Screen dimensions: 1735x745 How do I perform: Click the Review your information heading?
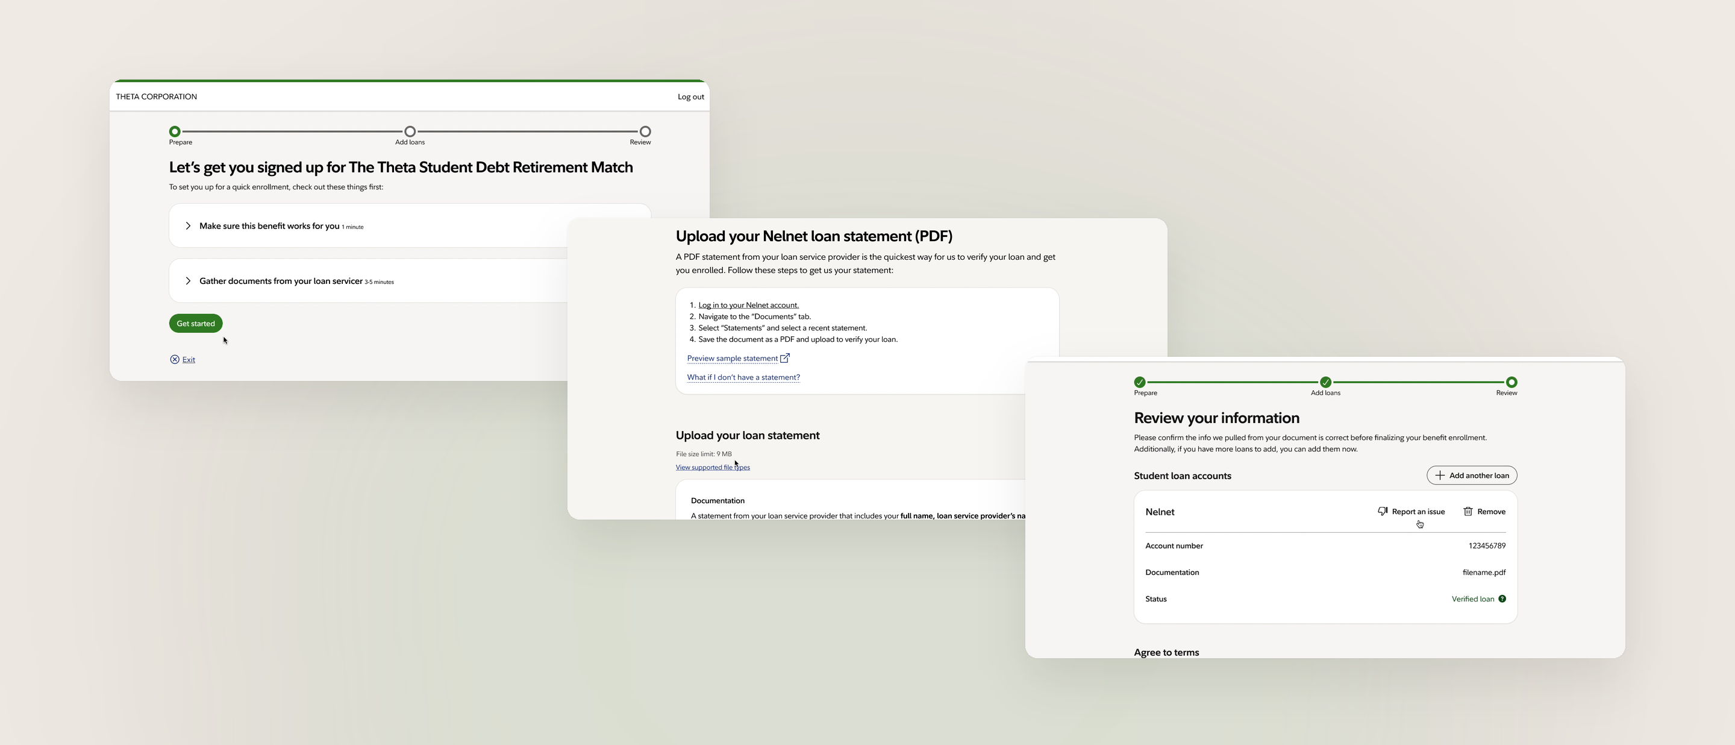[1216, 418]
